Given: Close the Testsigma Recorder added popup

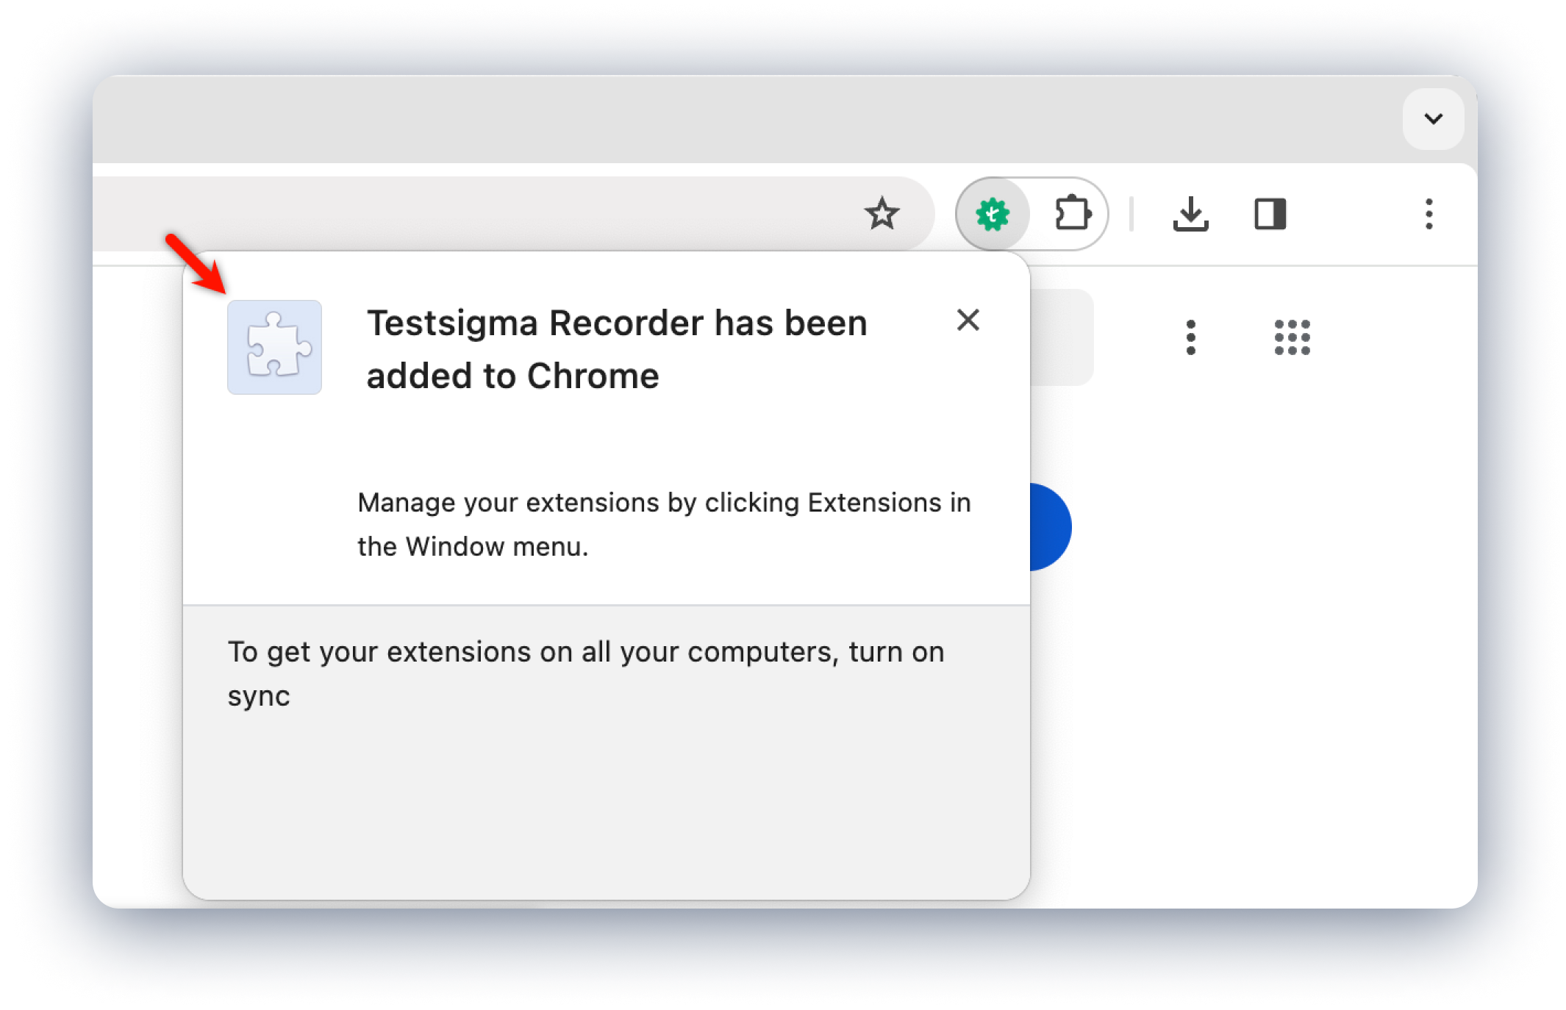Looking at the screenshot, I should coord(968,320).
